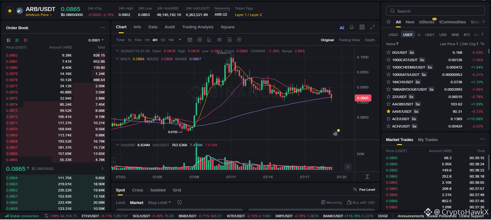The width and height of the screenshot is (491, 220).
Task: Toggle the ARB/USDT favorite star in header
Action: tap(10, 11)
